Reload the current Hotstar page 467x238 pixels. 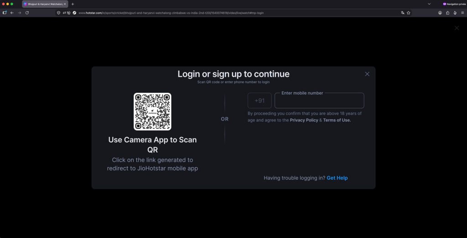(x=27, y=13)
